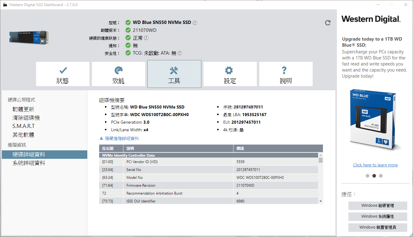Select the 工具 tools tab
Image resolution: width=413 pixels, height=237 pixels.
[174, 74]
